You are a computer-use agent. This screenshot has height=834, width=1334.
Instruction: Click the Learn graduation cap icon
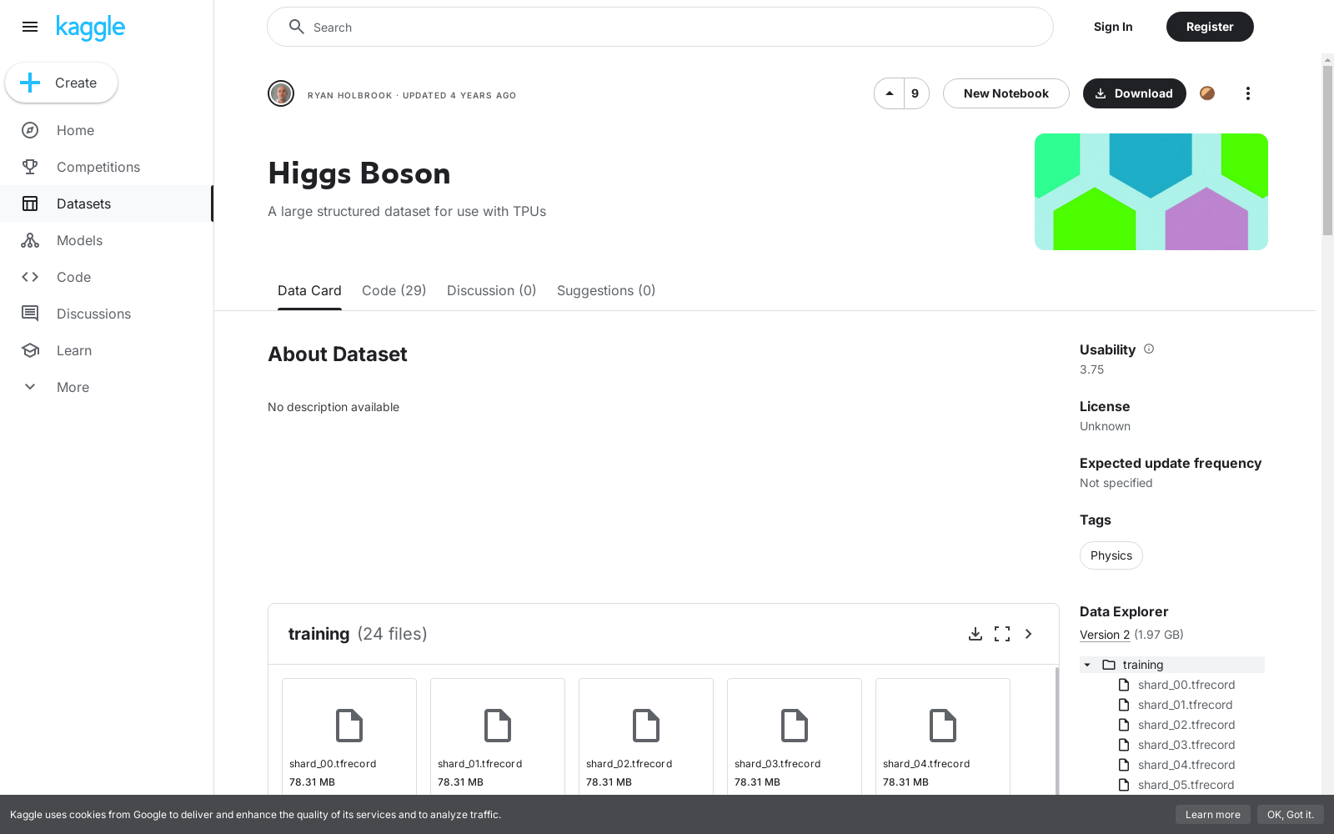coord(30,350)
